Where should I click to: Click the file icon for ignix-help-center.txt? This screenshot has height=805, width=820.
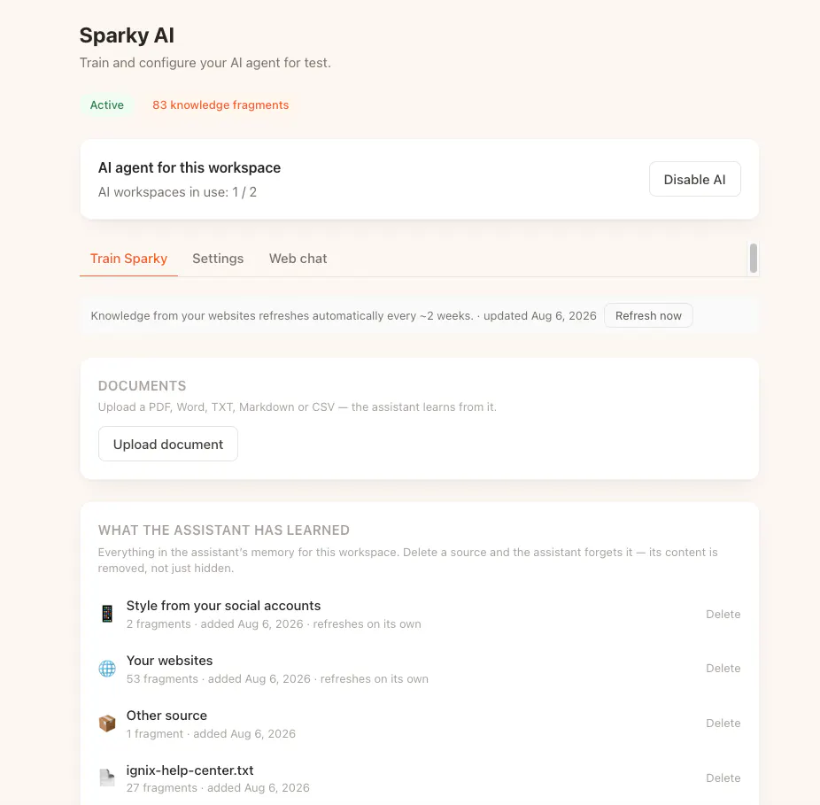click(x=107, y=778)
